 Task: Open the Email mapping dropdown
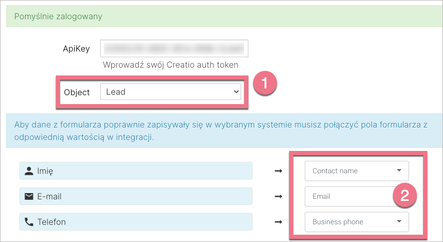click(347, 197)
